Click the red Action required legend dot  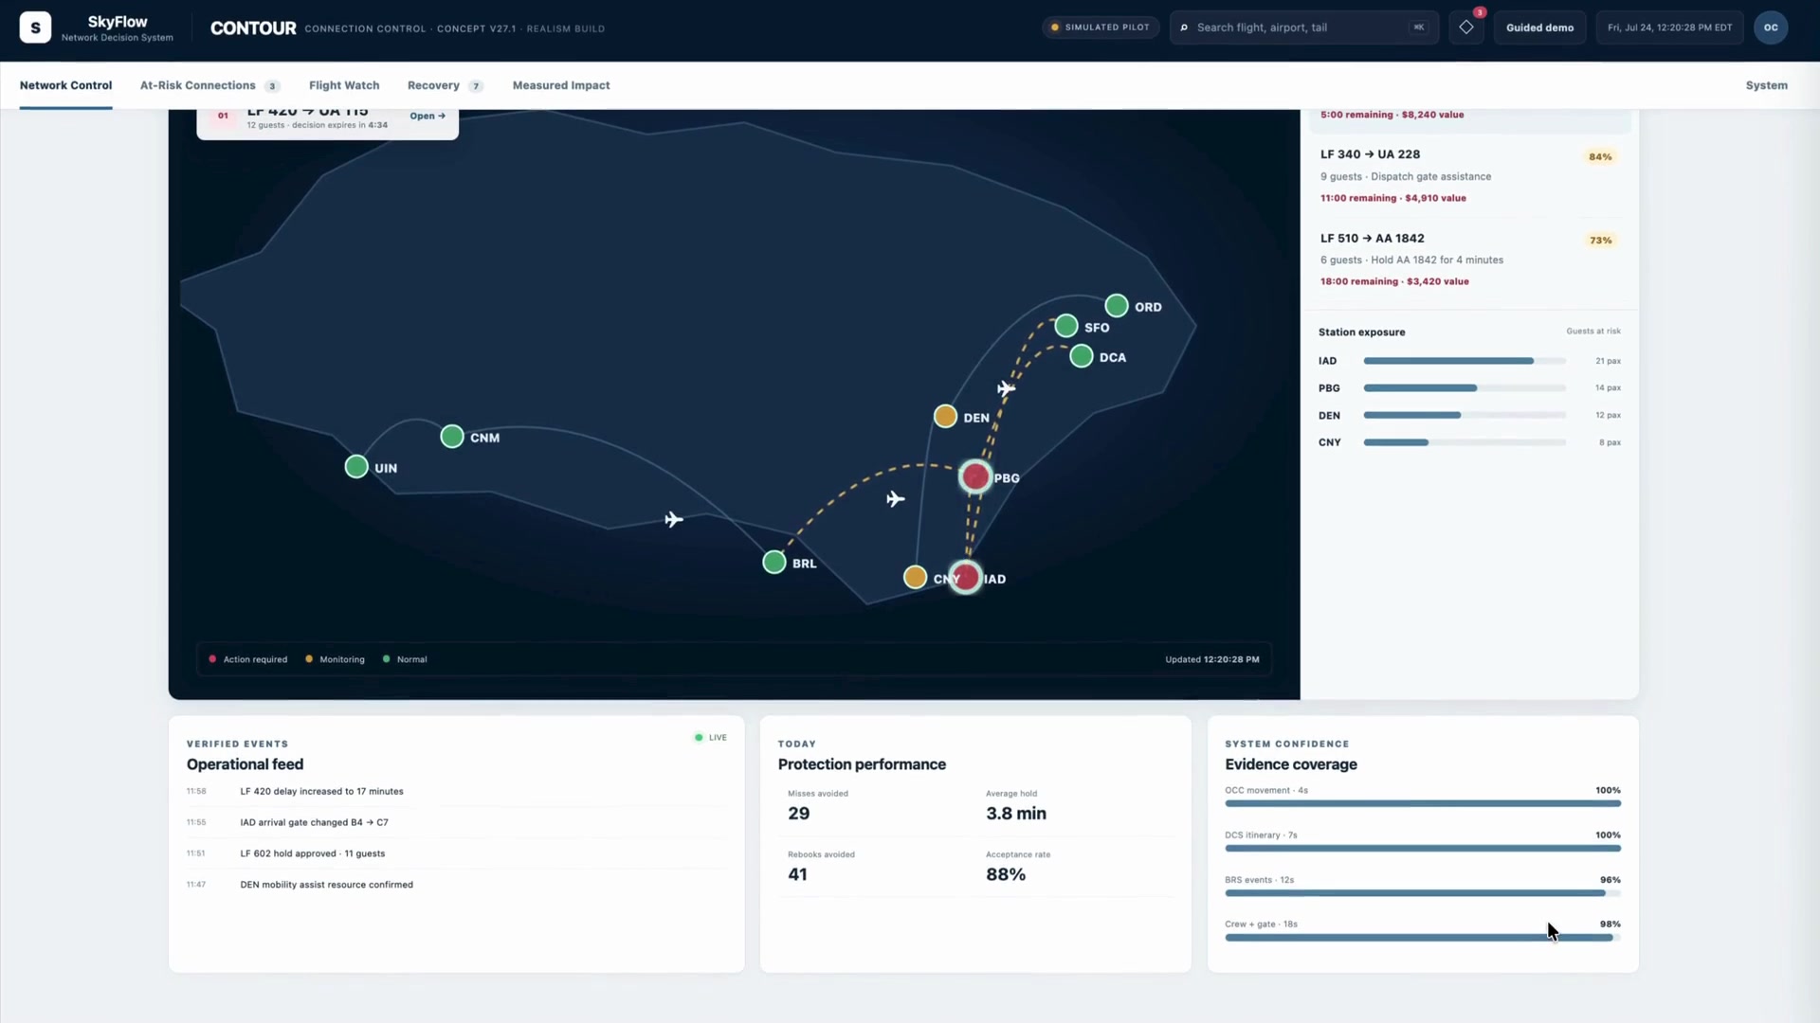pos(212,658)
